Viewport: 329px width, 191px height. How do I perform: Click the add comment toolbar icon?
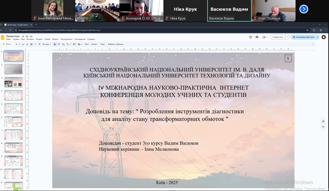[74, 44]
